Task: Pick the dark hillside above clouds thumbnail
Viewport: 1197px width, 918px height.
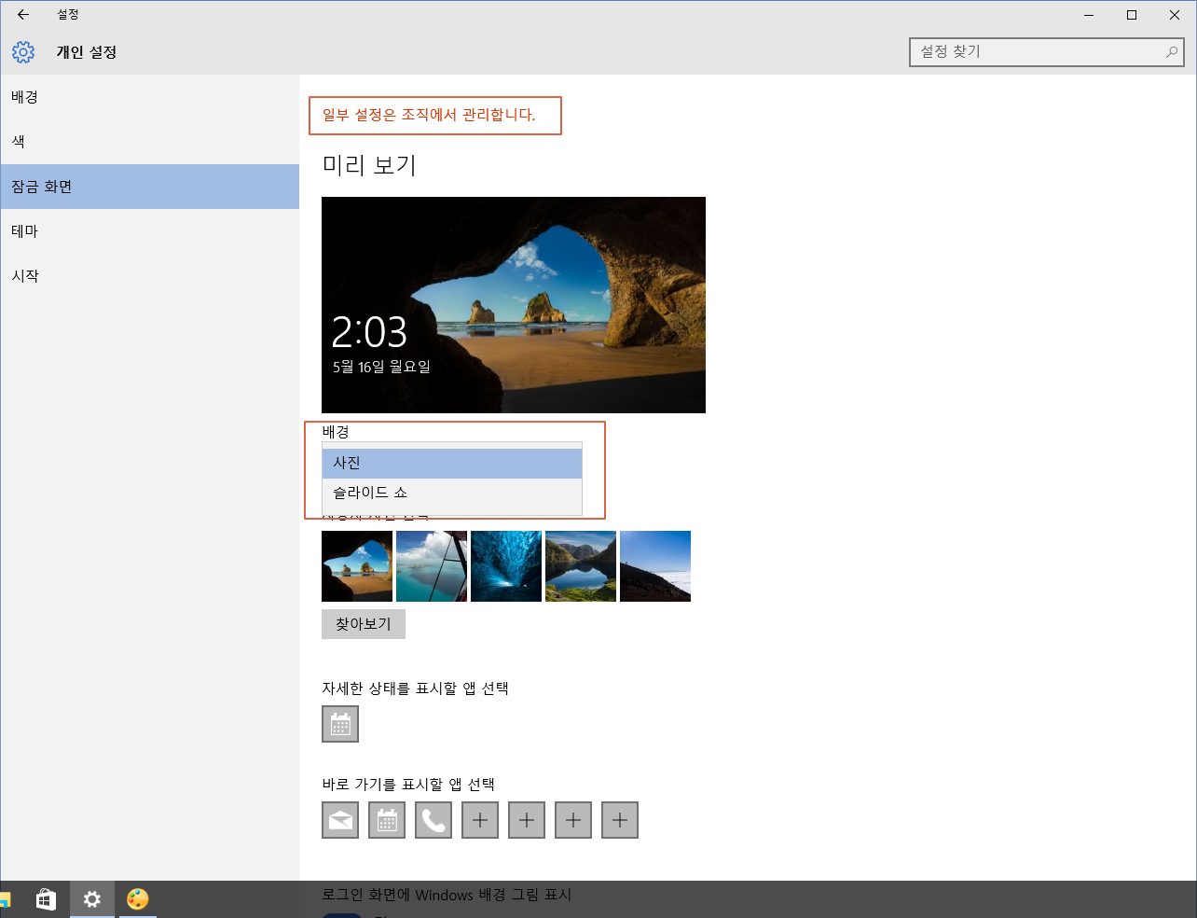Action: [655, 566]
